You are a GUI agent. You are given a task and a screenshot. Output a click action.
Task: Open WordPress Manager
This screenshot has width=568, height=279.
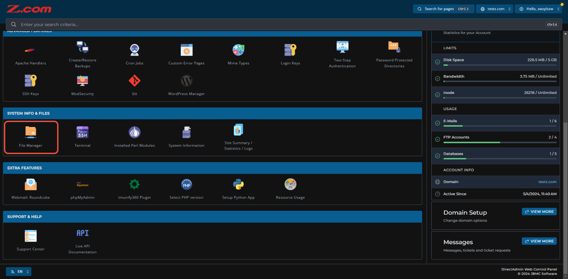pyautogui.click(x=186, y=85)
